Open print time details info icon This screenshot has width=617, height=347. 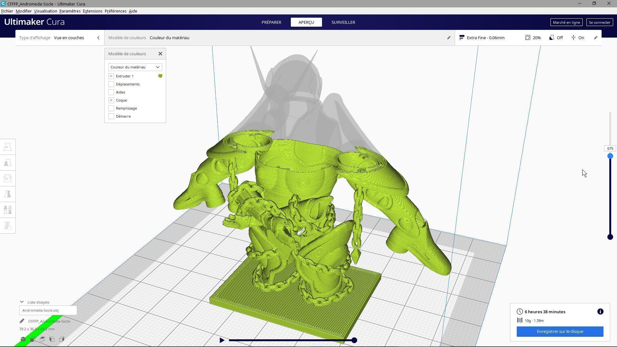point(600,312)
